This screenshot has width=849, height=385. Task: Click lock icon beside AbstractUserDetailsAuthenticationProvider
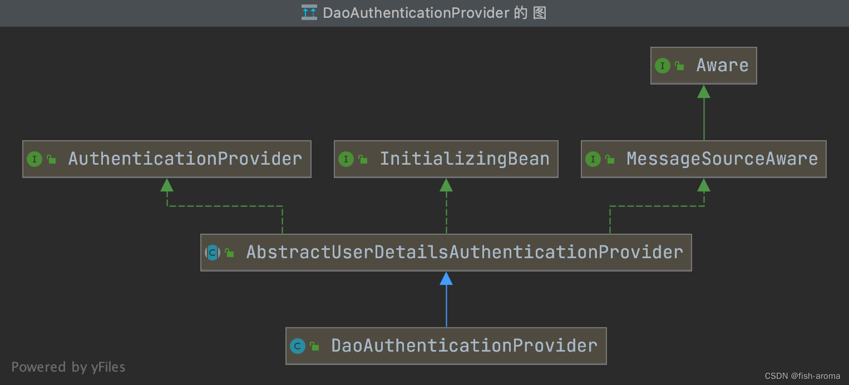229,253
